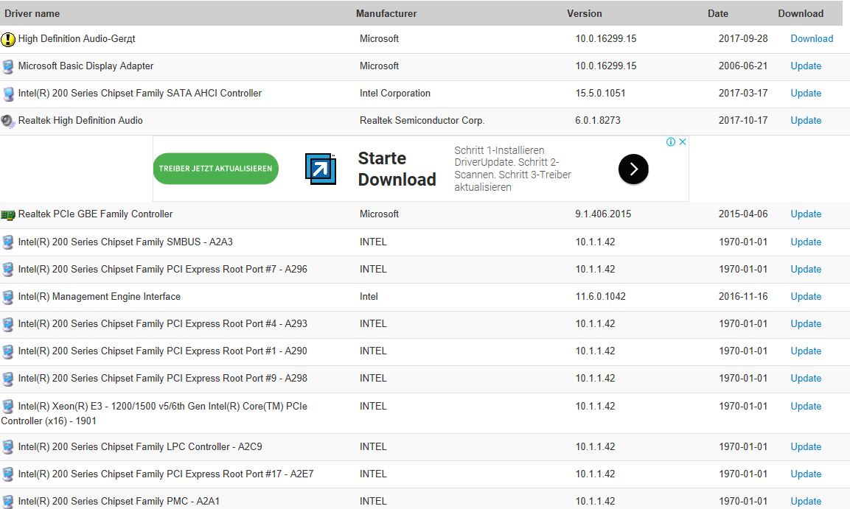Click the speaker icon for Realtek High Definition Audio
The width and height of the screenshot is (850, 509).
click(x=8, y=121)
